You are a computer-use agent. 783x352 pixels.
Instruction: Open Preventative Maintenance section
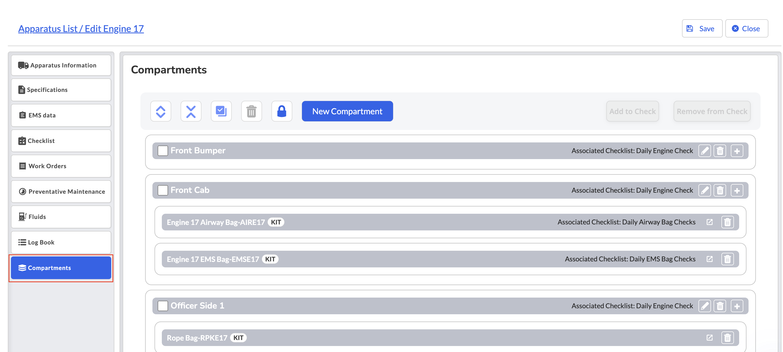(x=61, y=191)
